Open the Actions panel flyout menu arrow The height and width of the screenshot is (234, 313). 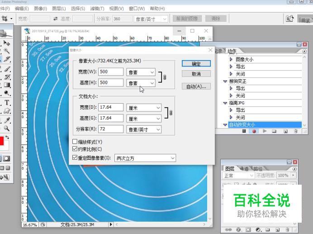304,51
